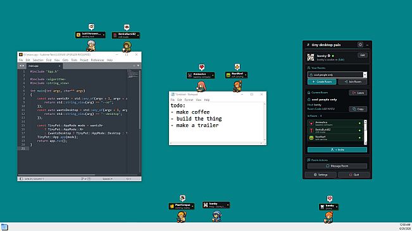This screenshot has height=231, width=412.
Task: Open the Preferences menu in Sublime Text
Action: pyautogui.click(x=97, y=60)
